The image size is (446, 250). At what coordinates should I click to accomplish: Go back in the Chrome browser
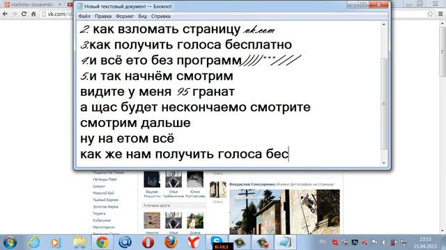[x=5, y=14]
